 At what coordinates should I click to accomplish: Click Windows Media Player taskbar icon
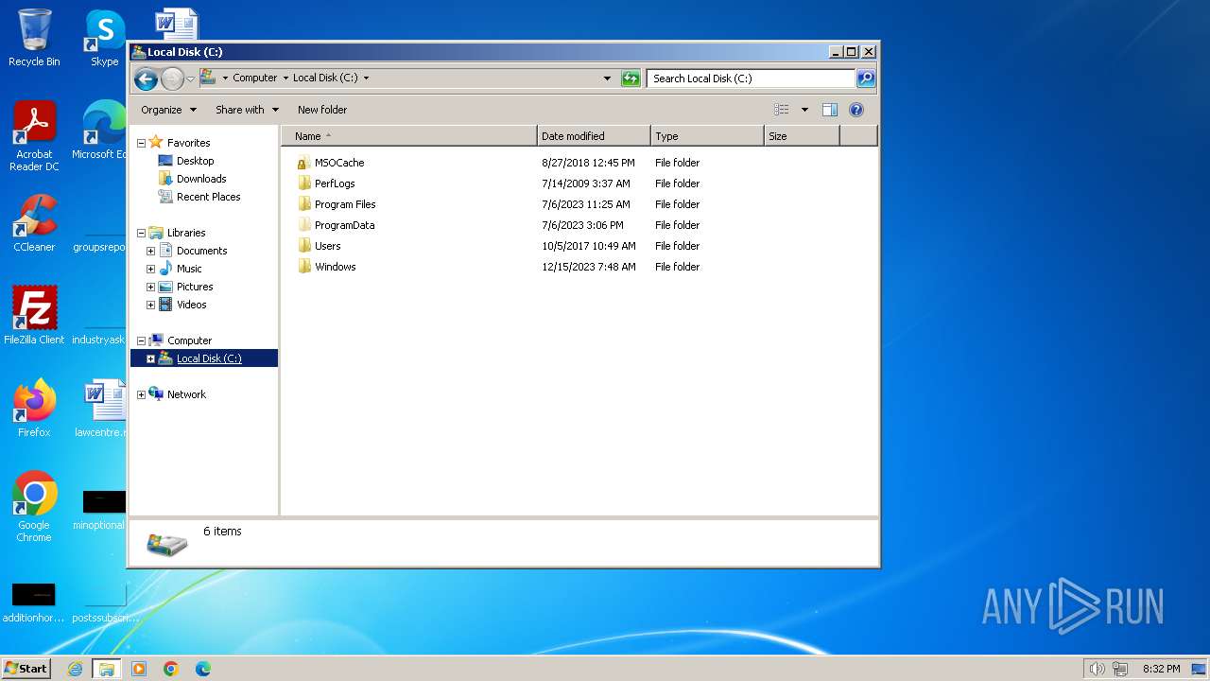tap(139, 669)
